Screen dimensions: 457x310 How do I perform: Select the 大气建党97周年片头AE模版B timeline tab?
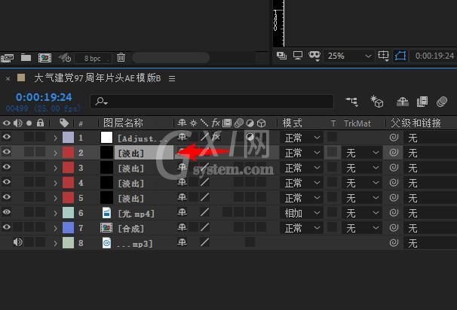[97, 78]
